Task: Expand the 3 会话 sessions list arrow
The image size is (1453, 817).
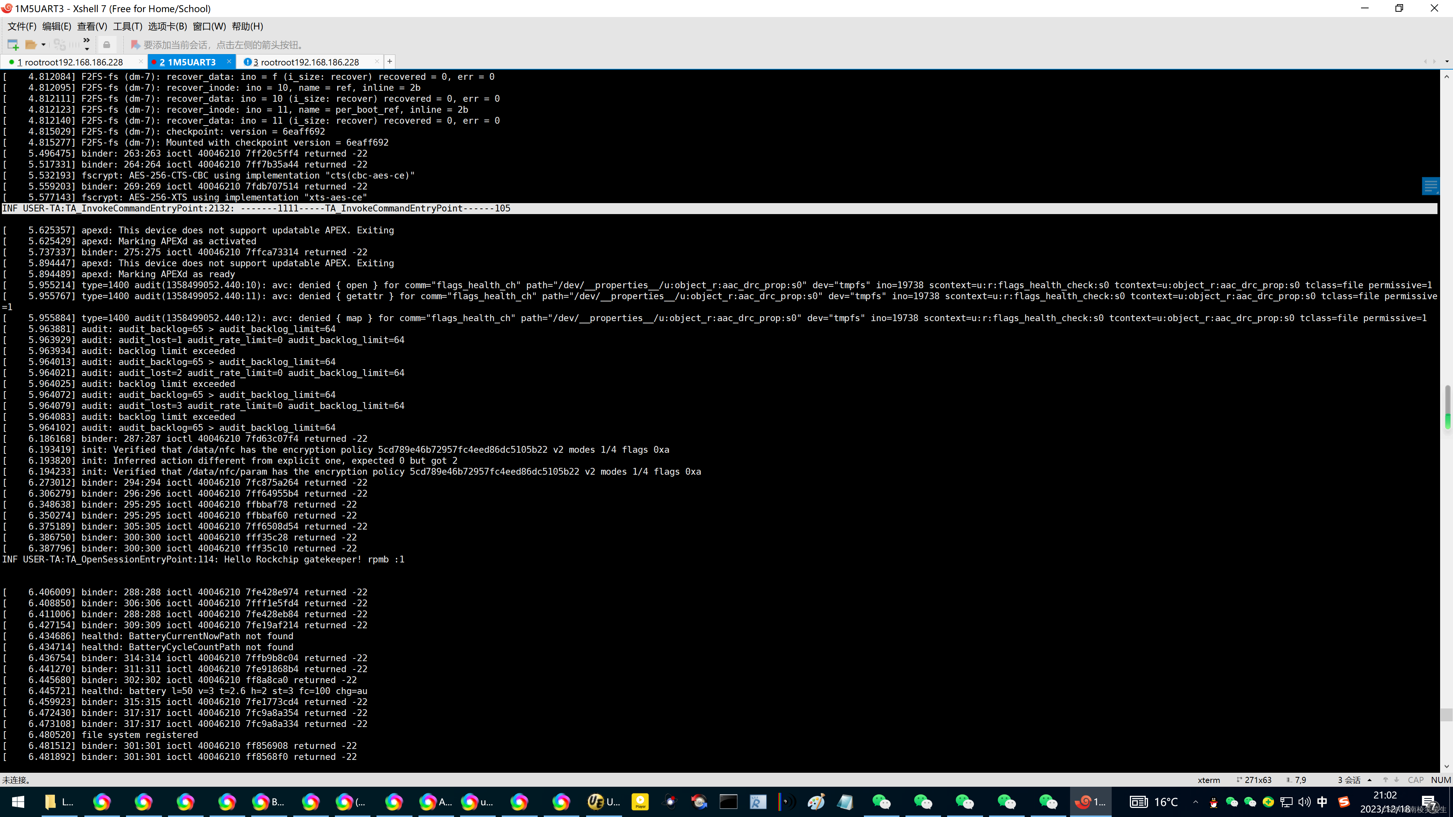Action: click(1369, 780)
